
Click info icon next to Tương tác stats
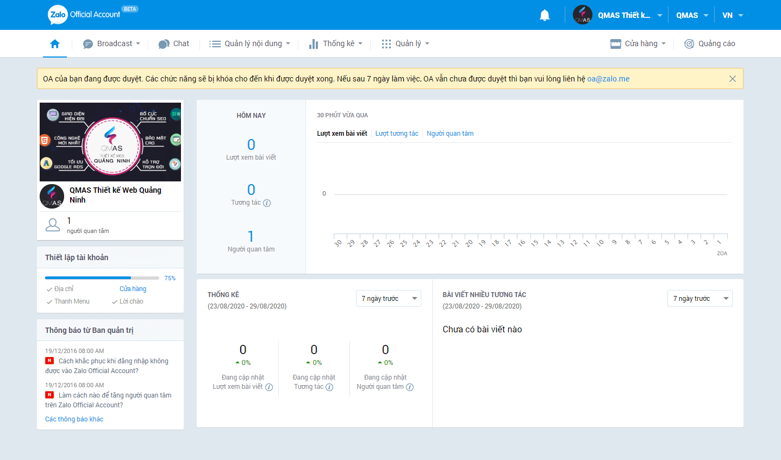329,387
